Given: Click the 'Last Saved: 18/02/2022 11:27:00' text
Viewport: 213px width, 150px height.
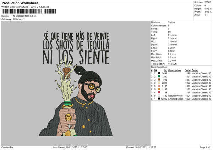Looking at the screenshot, I should pyautogui.click(x=70, y=148).
